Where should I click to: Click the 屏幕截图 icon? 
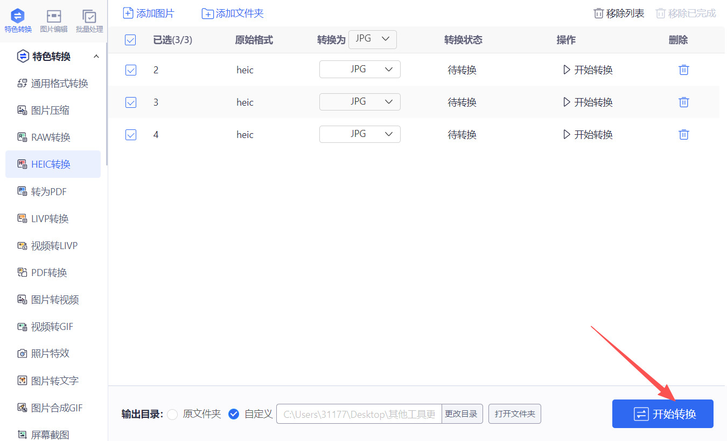22,435
